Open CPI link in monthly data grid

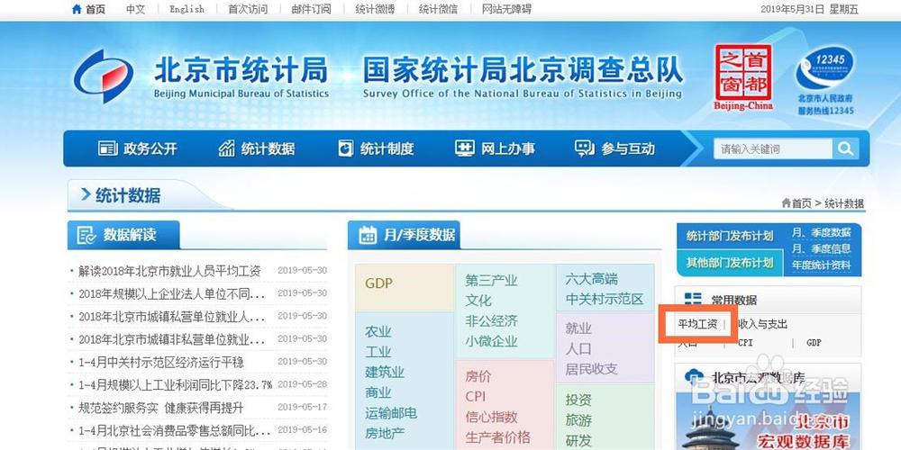(x=476, y=397)
